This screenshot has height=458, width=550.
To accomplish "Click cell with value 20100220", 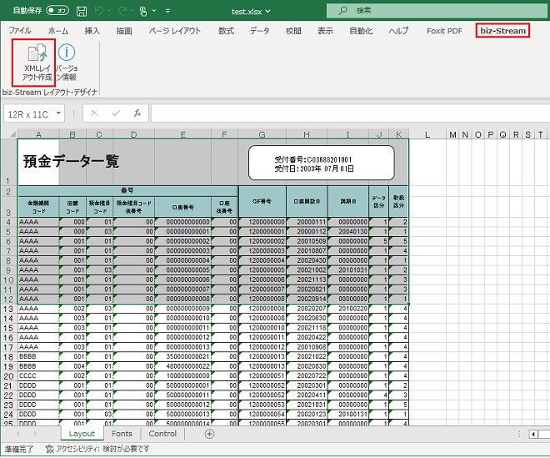I will click(348, 309).
